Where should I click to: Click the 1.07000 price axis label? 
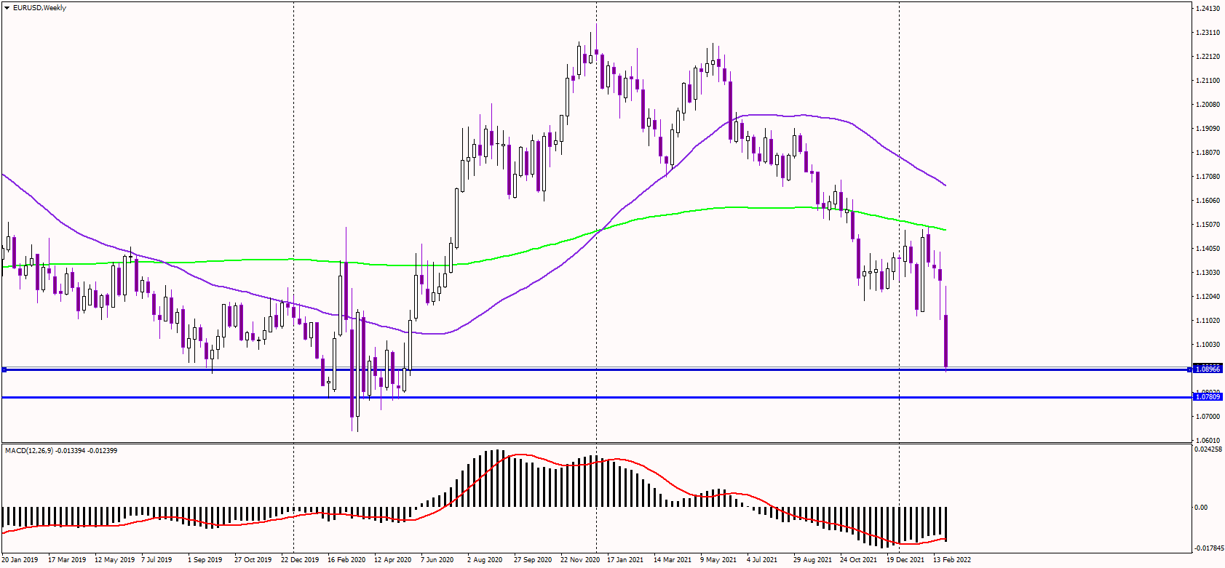tap(1208, 417)
